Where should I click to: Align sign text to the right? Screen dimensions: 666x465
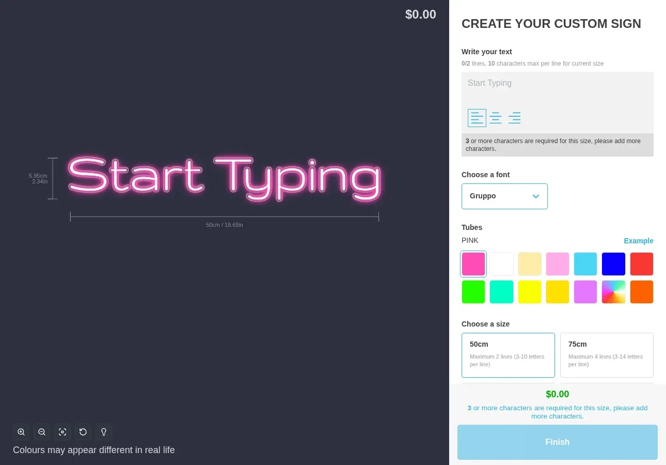pos(514,118)
